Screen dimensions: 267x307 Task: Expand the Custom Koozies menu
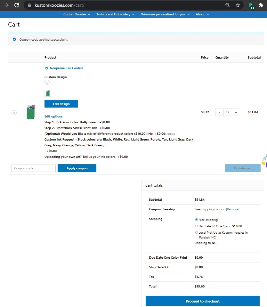[77, 14]
